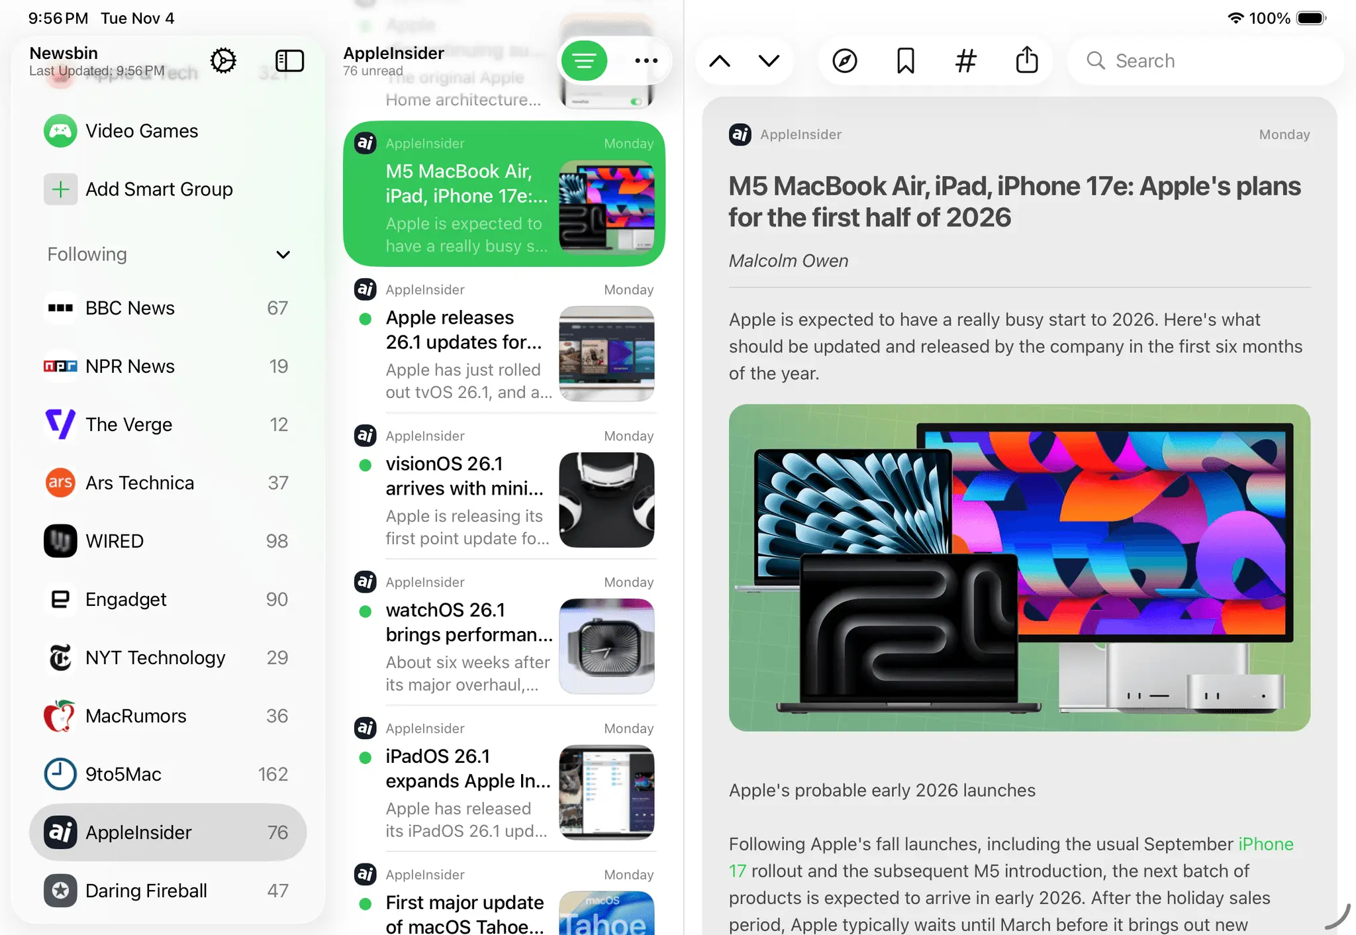Click the AppleInsider source label in article header

(x=800, y=134)
